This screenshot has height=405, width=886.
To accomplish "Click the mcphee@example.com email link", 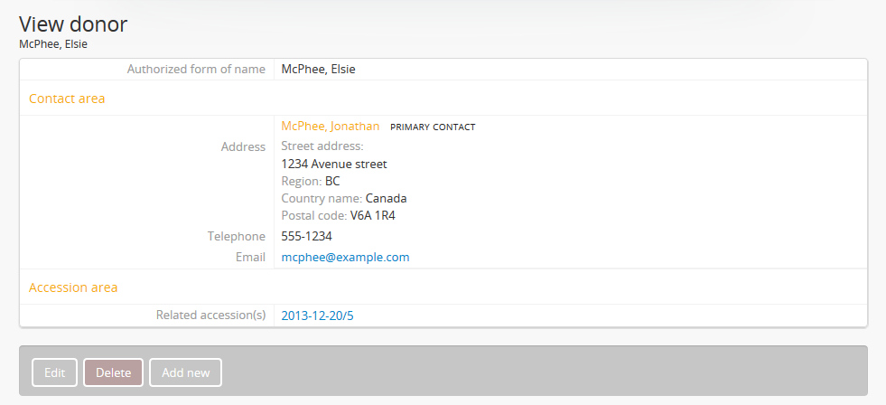I will pos(345,258).
